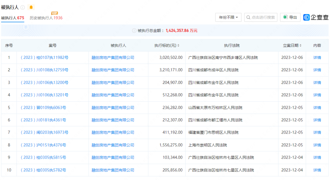Open case (2023)闽0203执16973号 link
The width and height of the screenshot is (330, 180).
point(44,133)
